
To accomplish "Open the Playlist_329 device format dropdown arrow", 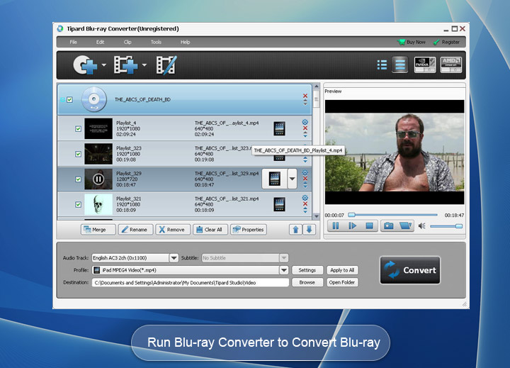I will 292,179.
